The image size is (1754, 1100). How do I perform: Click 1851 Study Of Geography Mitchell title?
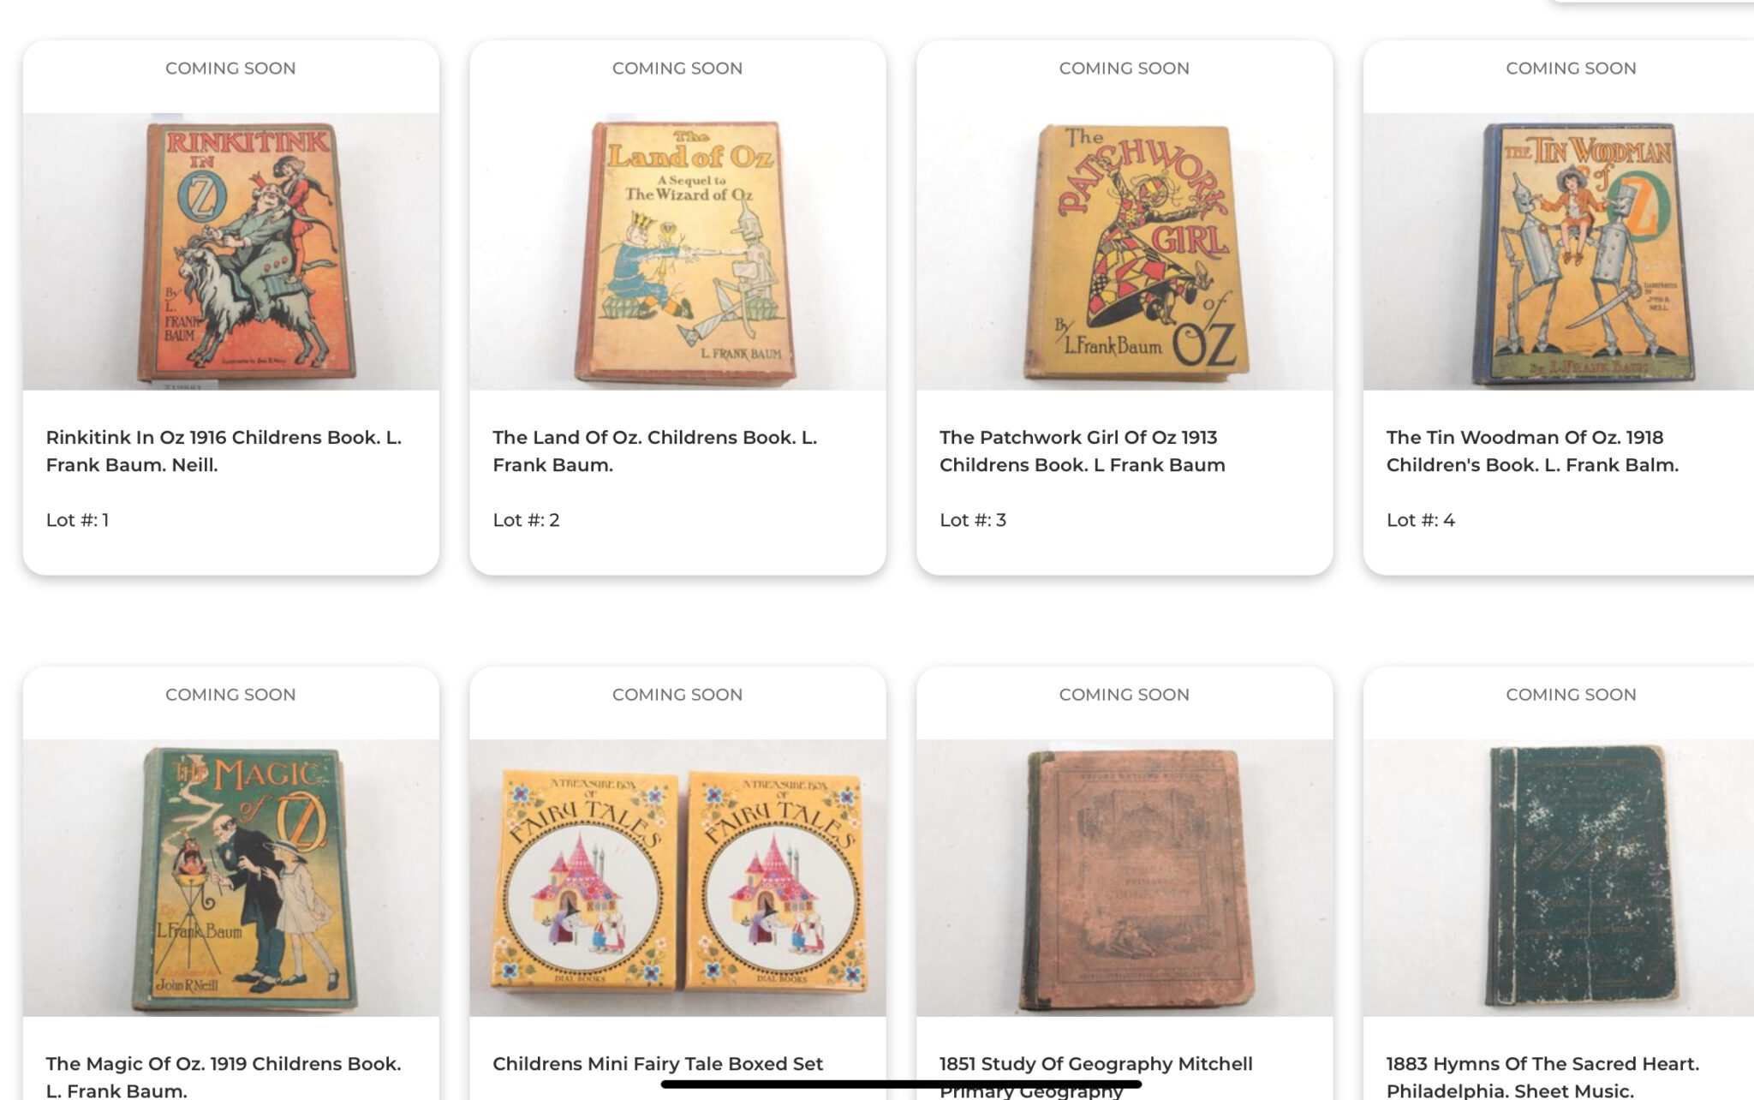pos(1096,1076)
